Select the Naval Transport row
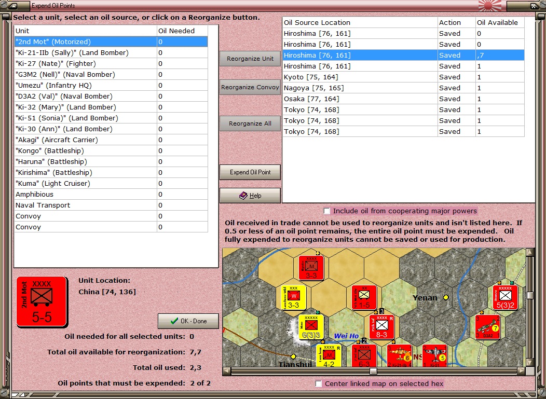Screen dimensions: 546x399 pyautogui.click(x=111, y=205)
